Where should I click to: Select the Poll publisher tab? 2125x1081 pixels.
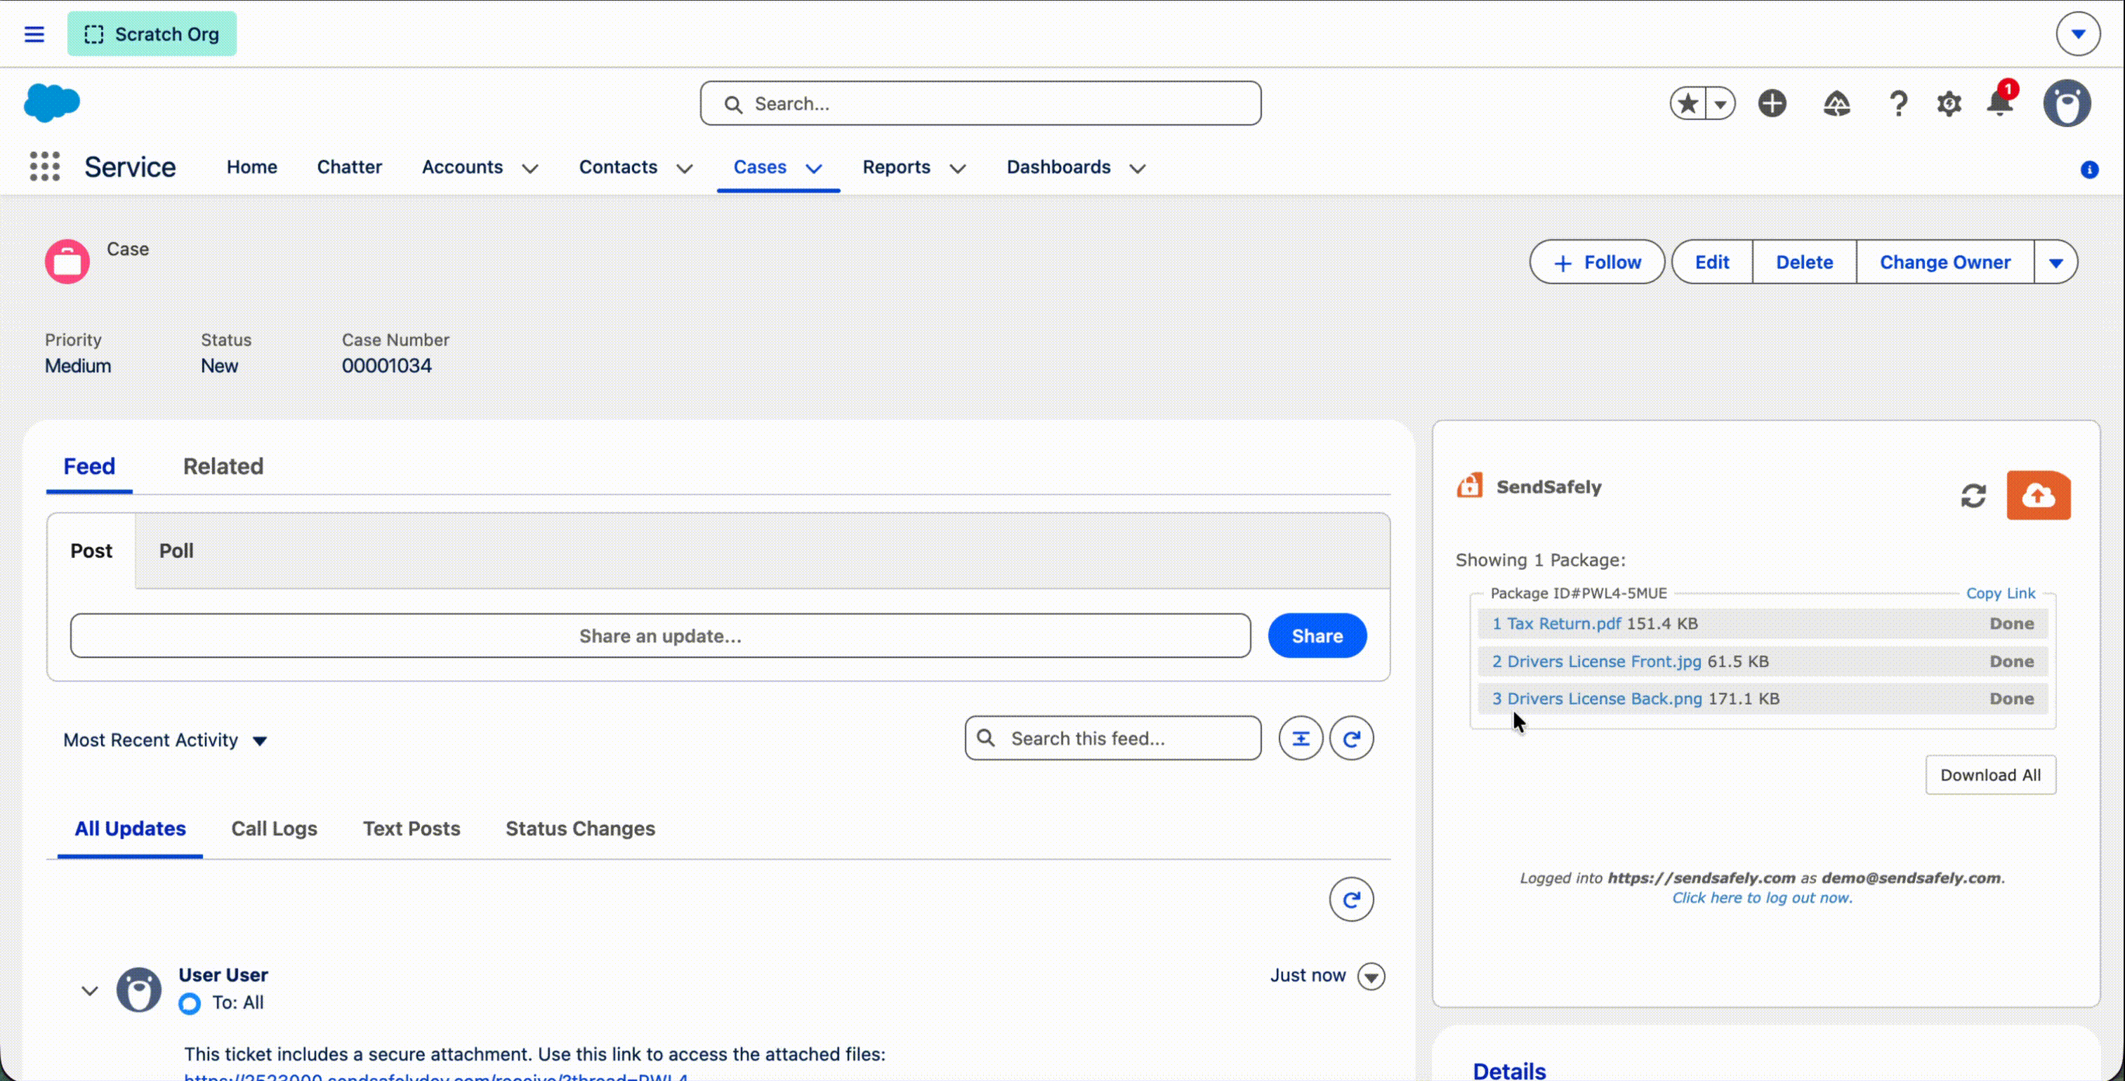(176, 551)
